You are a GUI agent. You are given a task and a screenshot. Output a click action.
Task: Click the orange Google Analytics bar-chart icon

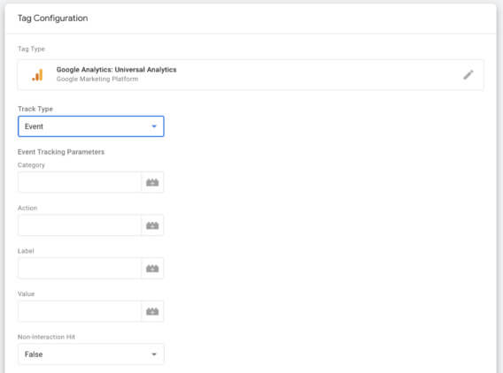click(x=37, y=75)
